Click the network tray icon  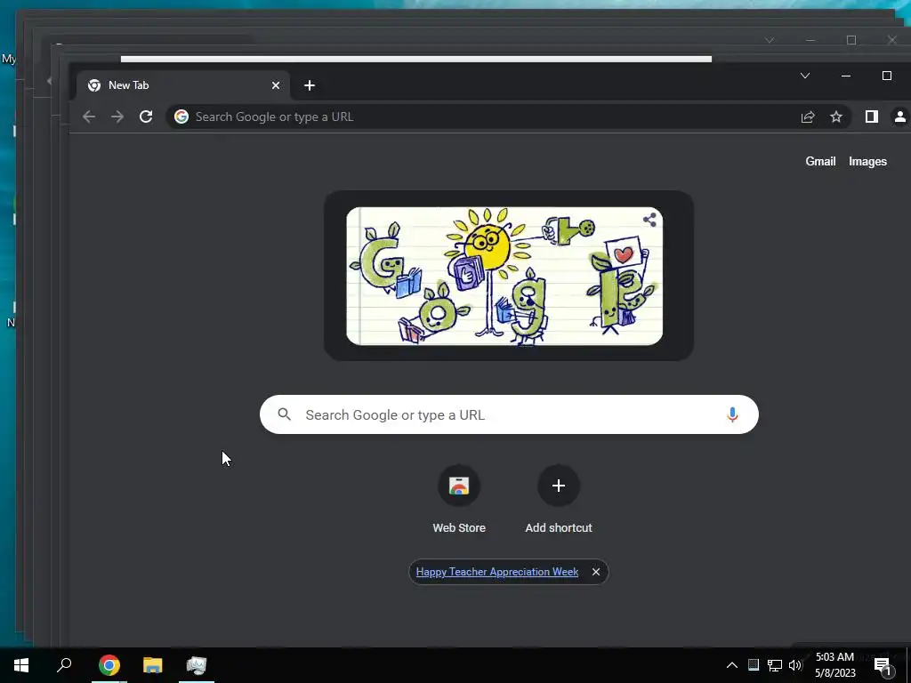775,665
